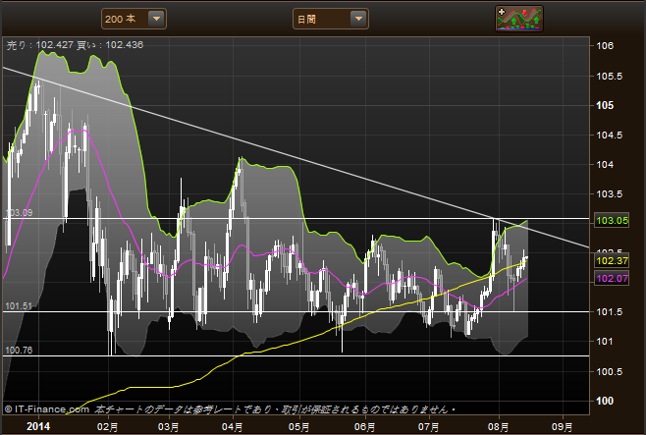Click the 106 price axis label
The width and height of the screenshot is (646, 435).
pos(605,46)
